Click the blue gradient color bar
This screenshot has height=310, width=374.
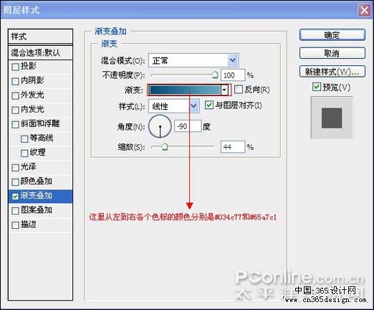click(185, 90)
